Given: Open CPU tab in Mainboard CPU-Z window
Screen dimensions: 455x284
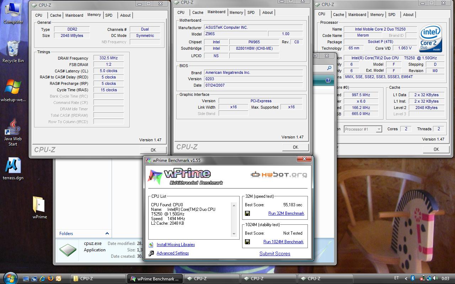Looking at the screenshot, I should 181,12.
